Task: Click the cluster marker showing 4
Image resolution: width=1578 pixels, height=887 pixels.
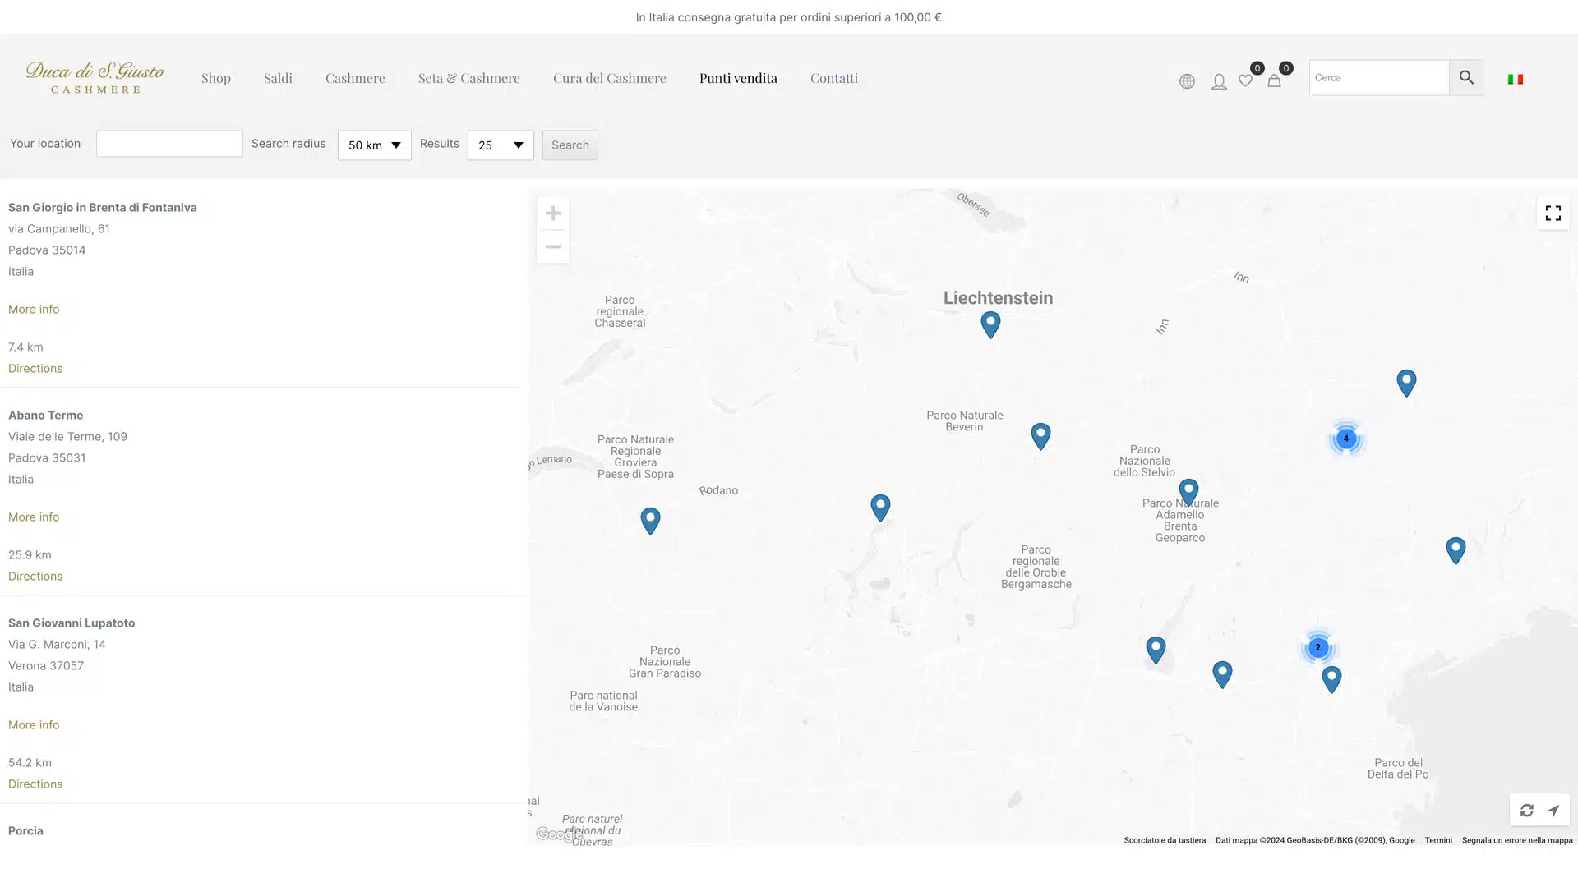Action: click(x=1346, y=439)
